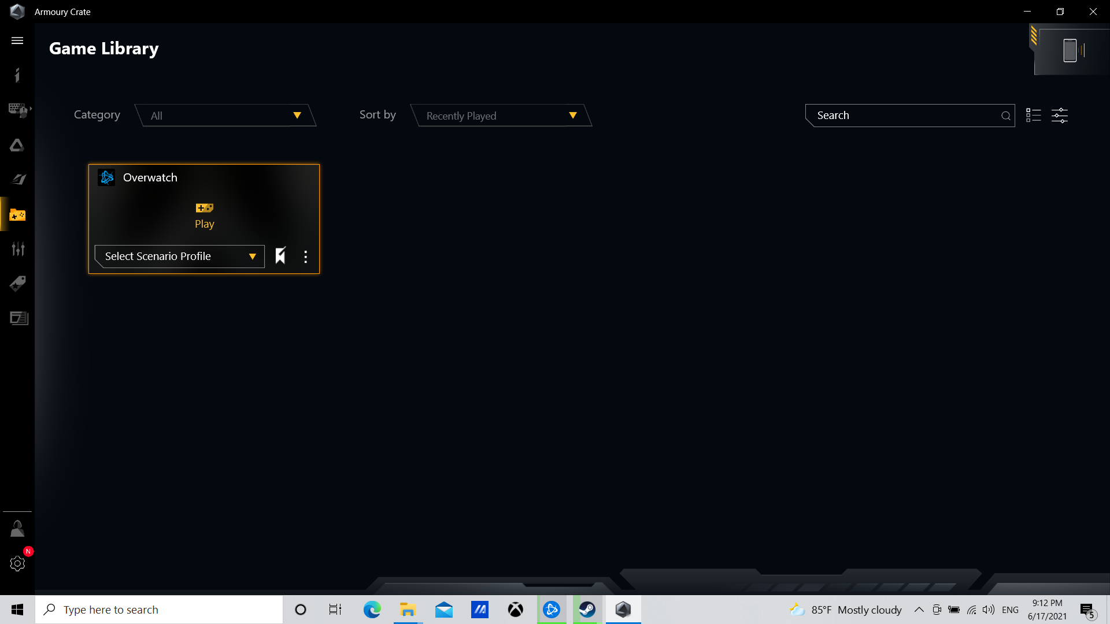This screenshot has height=624, width=1110.
Task: Expand the Sort by Recently Played dropdown
Action: 501,116
